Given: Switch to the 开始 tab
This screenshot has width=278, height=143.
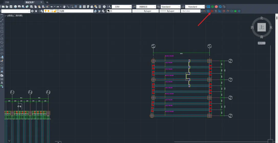Looking at the screenshot, I should pyautogui.click(x=7, y=2).
